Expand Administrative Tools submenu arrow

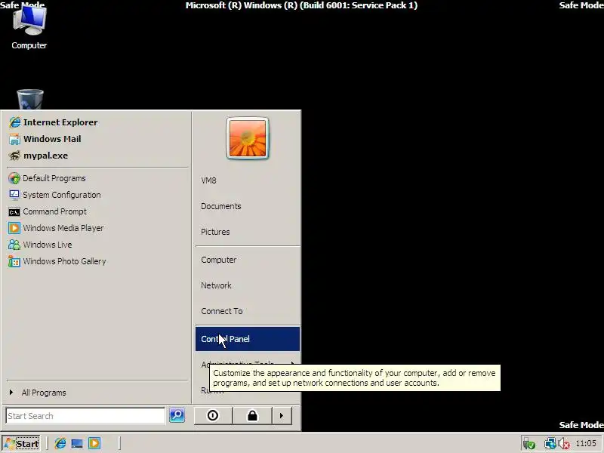(x=293, y=363)
